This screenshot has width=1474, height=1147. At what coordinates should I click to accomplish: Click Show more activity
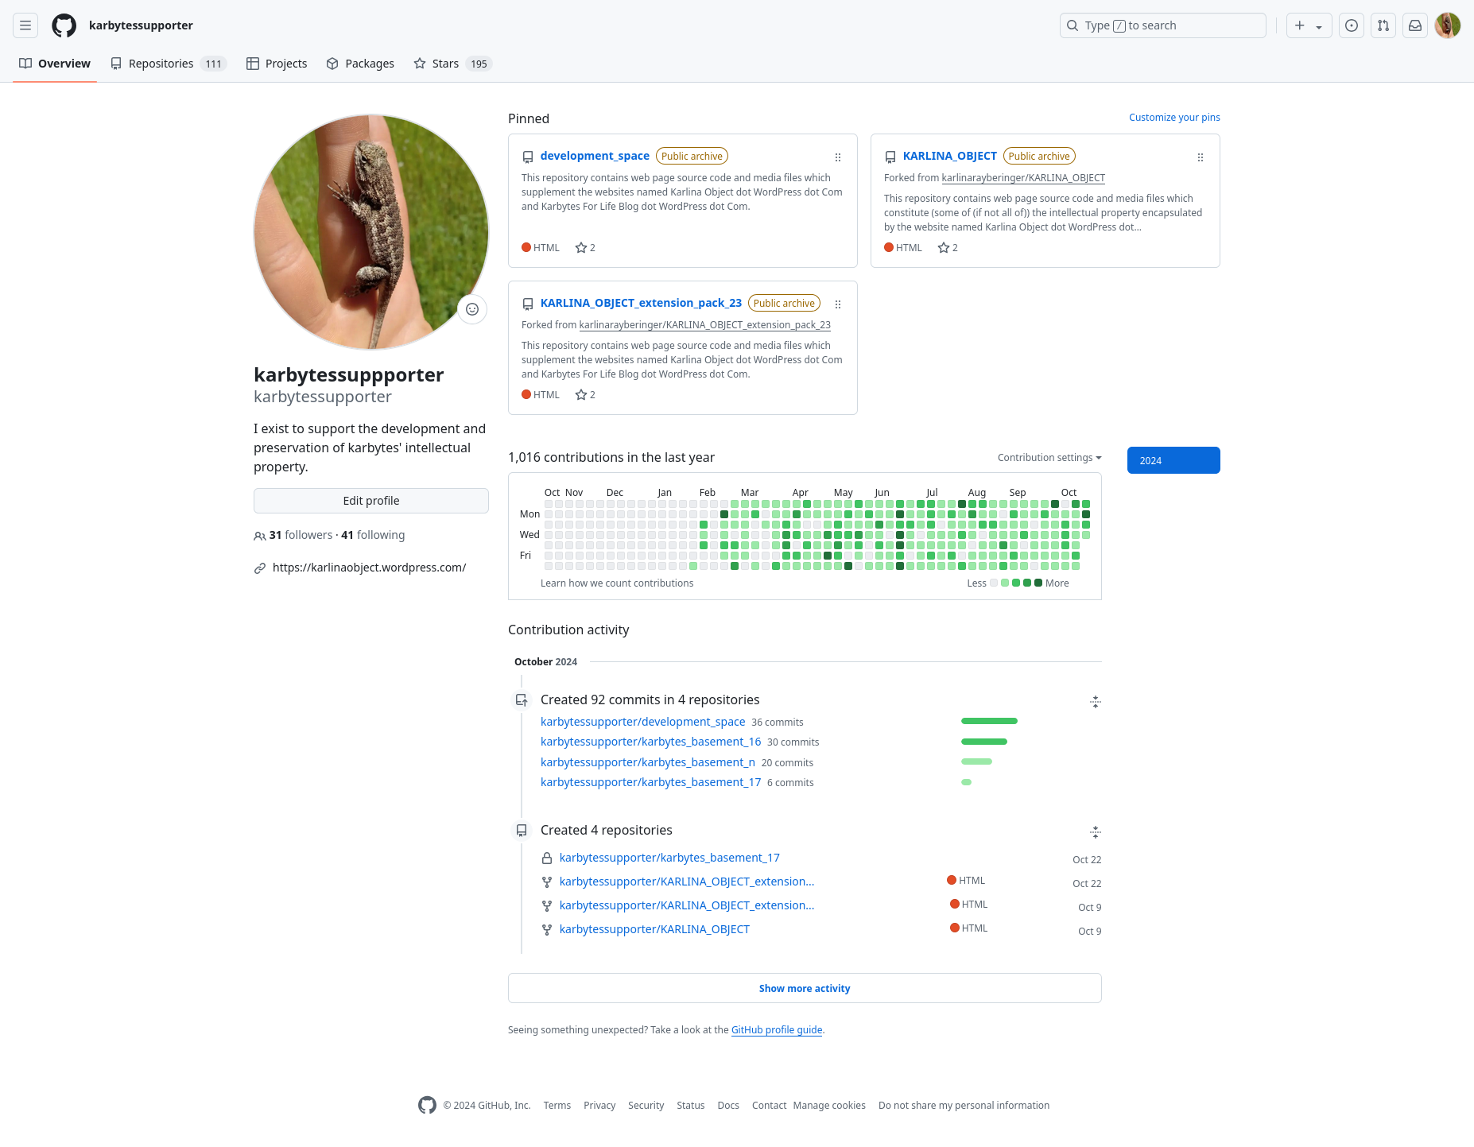805,988
